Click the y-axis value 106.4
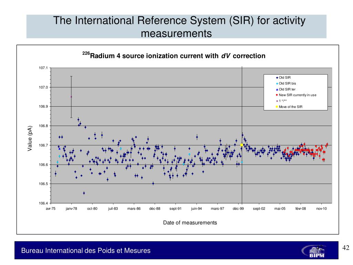353x265 pixels. 43,203
